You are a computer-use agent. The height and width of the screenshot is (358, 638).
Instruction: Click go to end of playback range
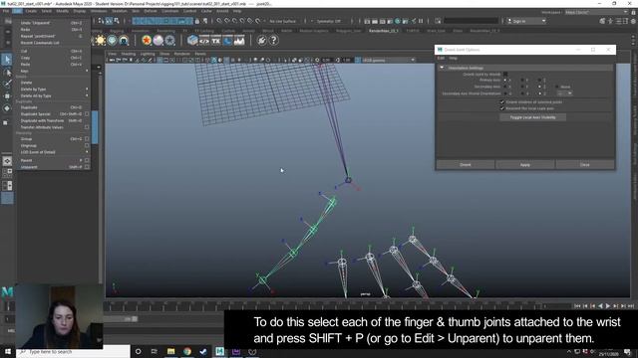coord(631,306)
